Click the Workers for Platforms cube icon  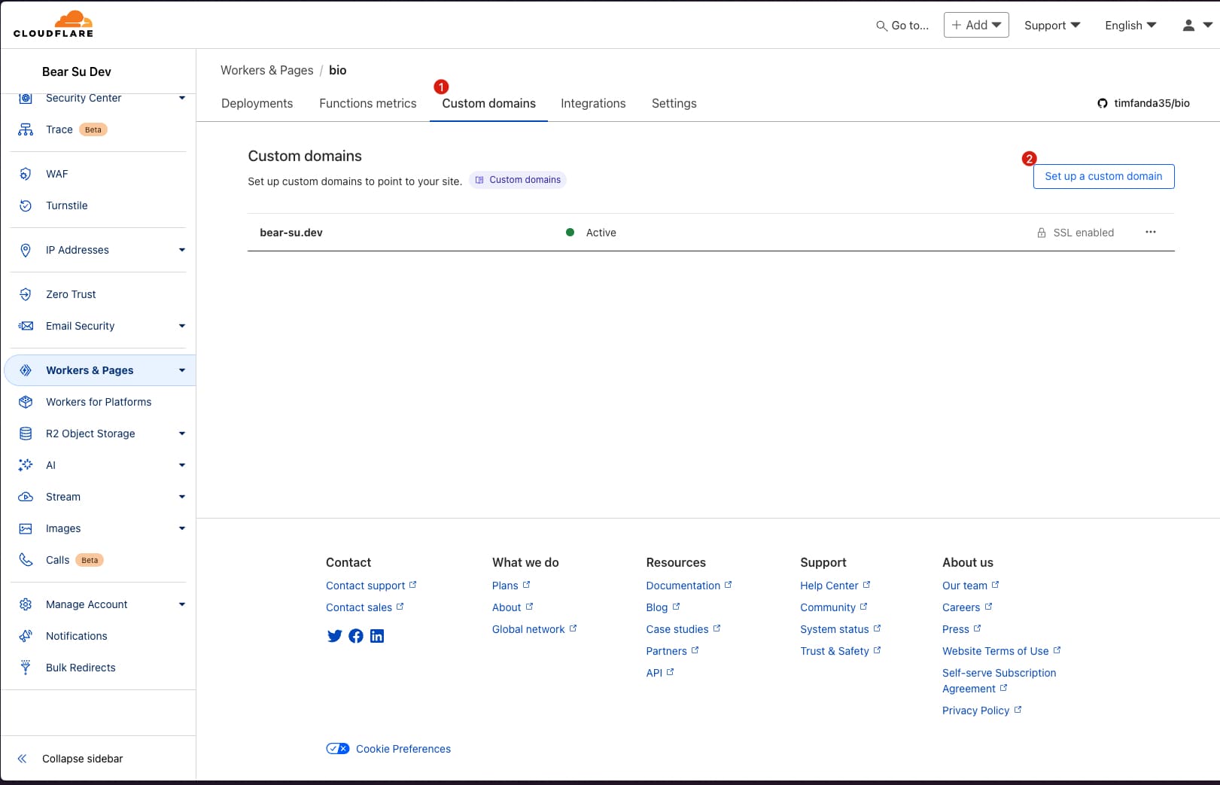(x=26, y=402)
